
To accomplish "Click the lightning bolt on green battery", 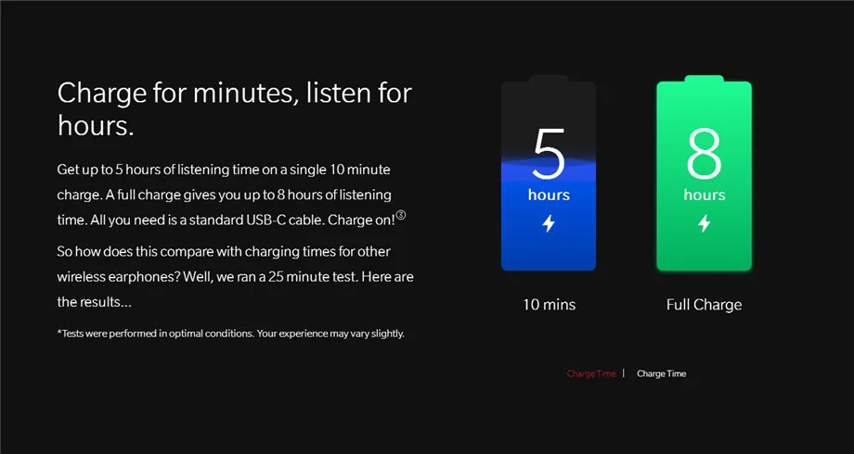I will coord(705,223).
